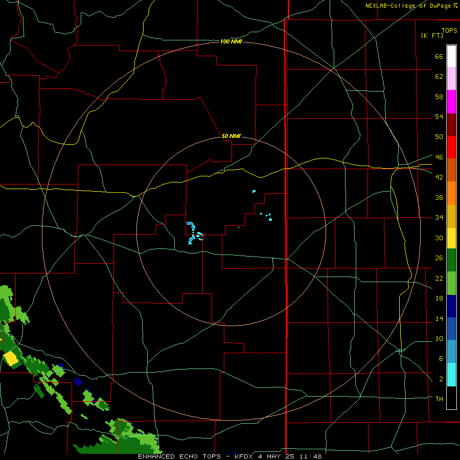Click the ENHANCED ECHO TOPS caption

(x=229, y=456)
